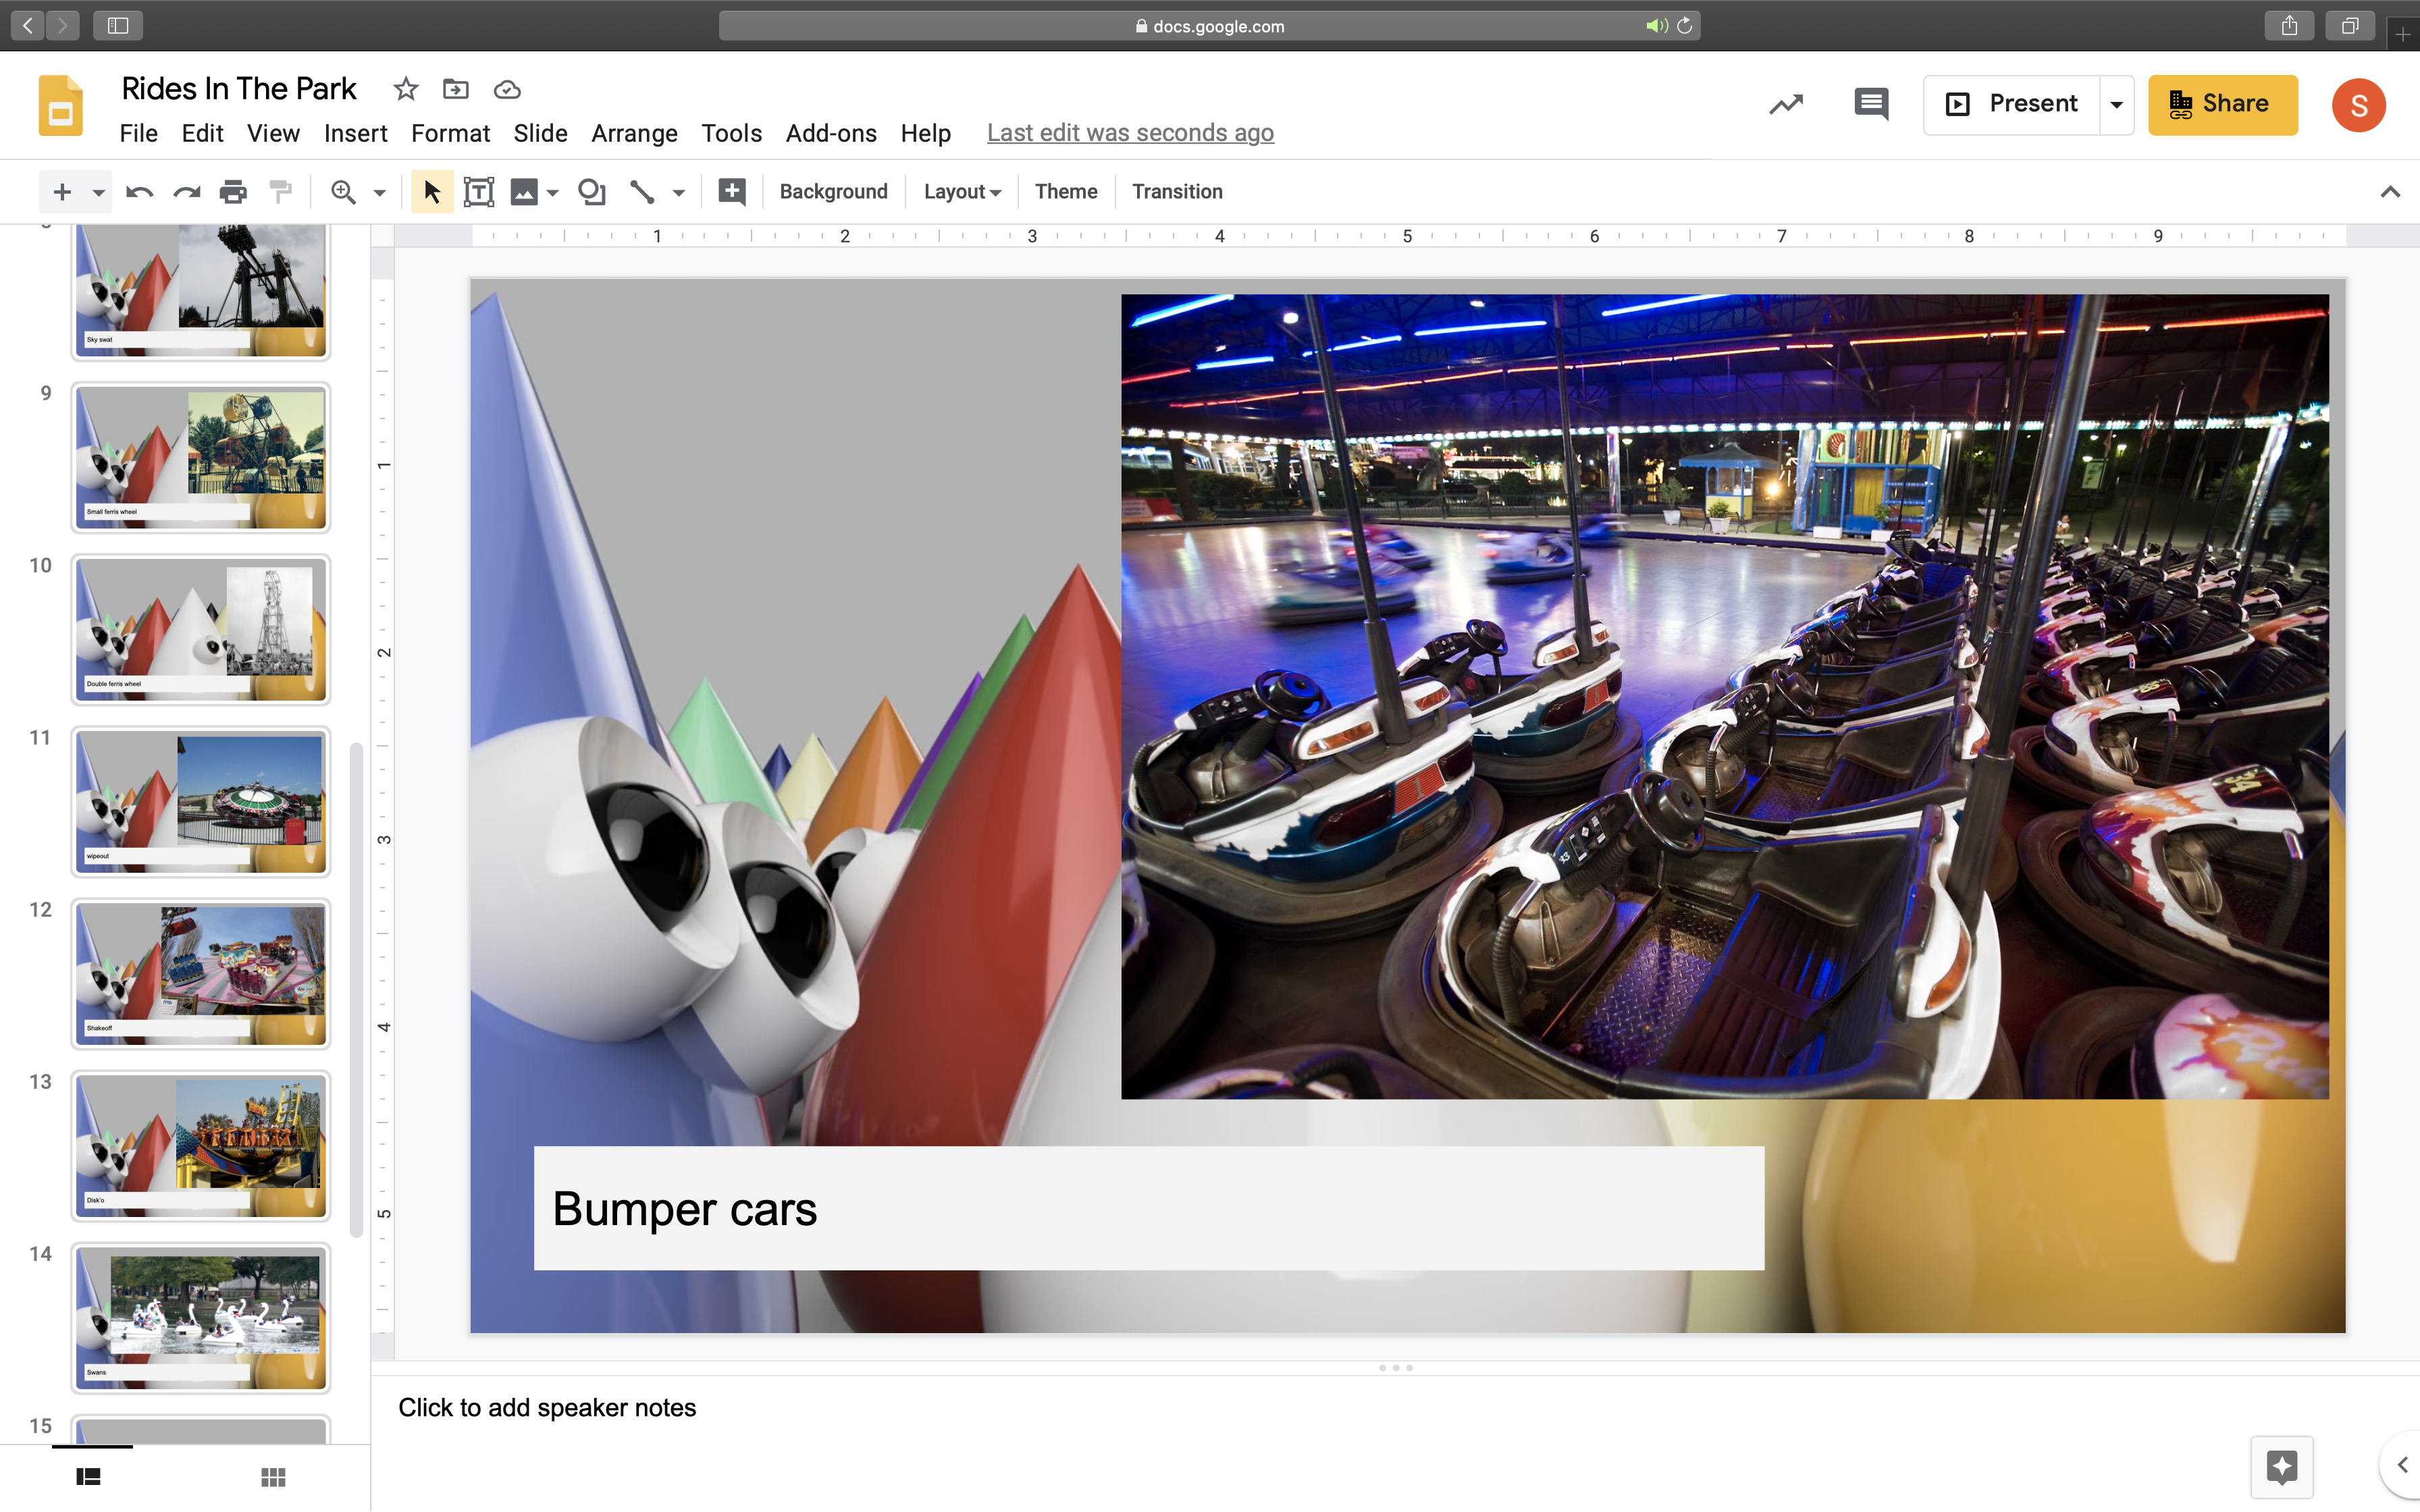Switch to grid view icon

pos(273,1477)
